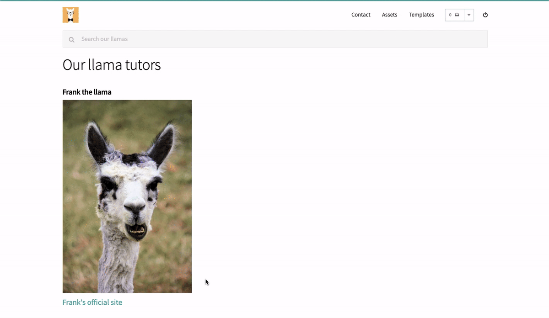Click the search magnifier icon
This screenshot has height=318, width=549.
tap(71, 40)
